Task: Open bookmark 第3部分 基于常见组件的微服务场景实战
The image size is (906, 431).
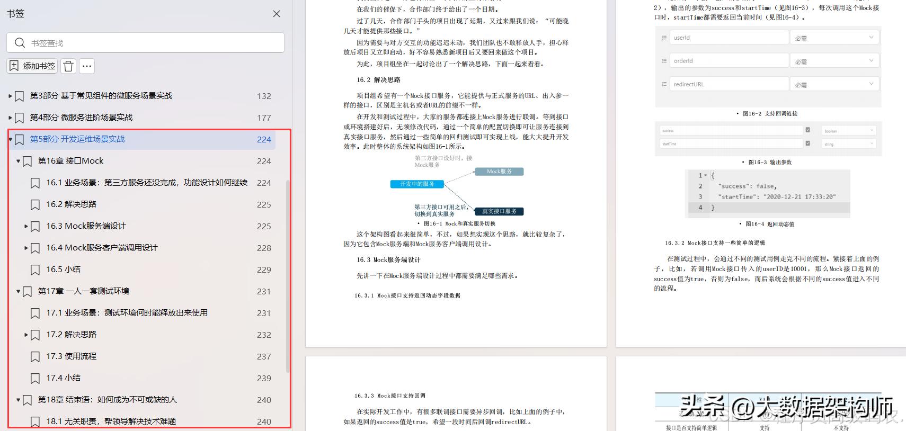Action: pyautogui.click(x=101, y=96)
